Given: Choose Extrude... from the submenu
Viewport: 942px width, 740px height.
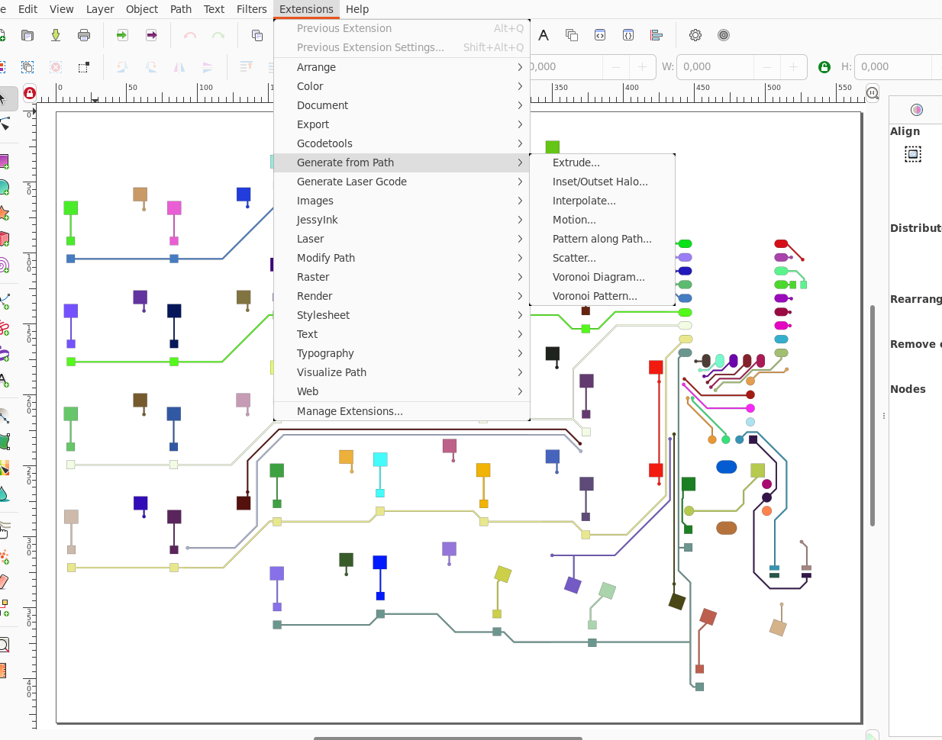Looking at the screenshot, I should click(602, 162).
